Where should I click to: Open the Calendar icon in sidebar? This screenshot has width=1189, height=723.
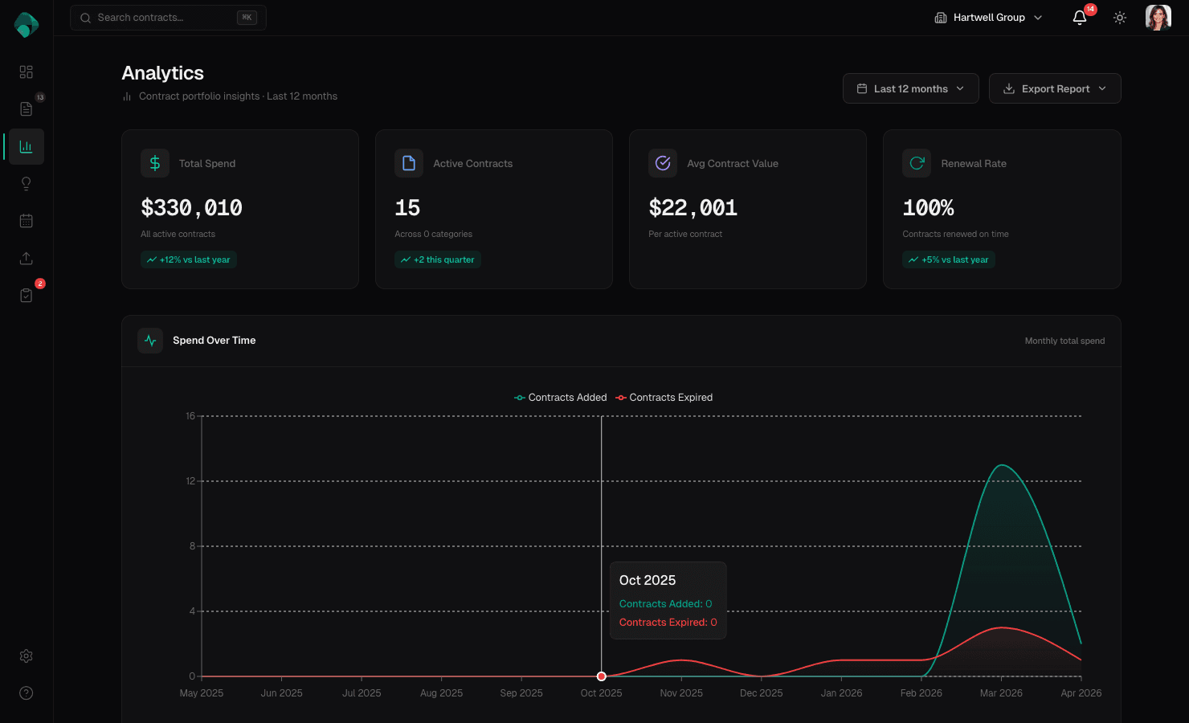pyautogui.click(x=26, y=220)
